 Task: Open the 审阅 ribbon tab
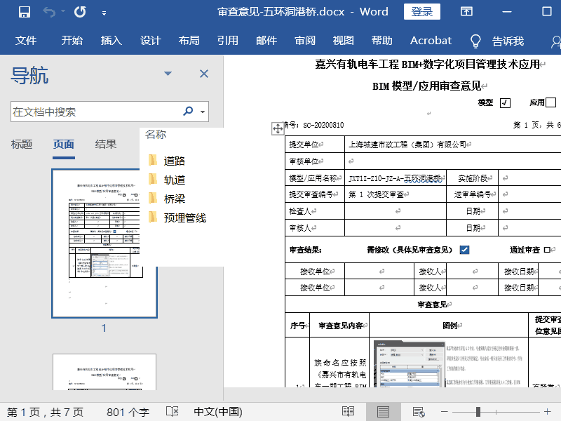click(305, 41)
